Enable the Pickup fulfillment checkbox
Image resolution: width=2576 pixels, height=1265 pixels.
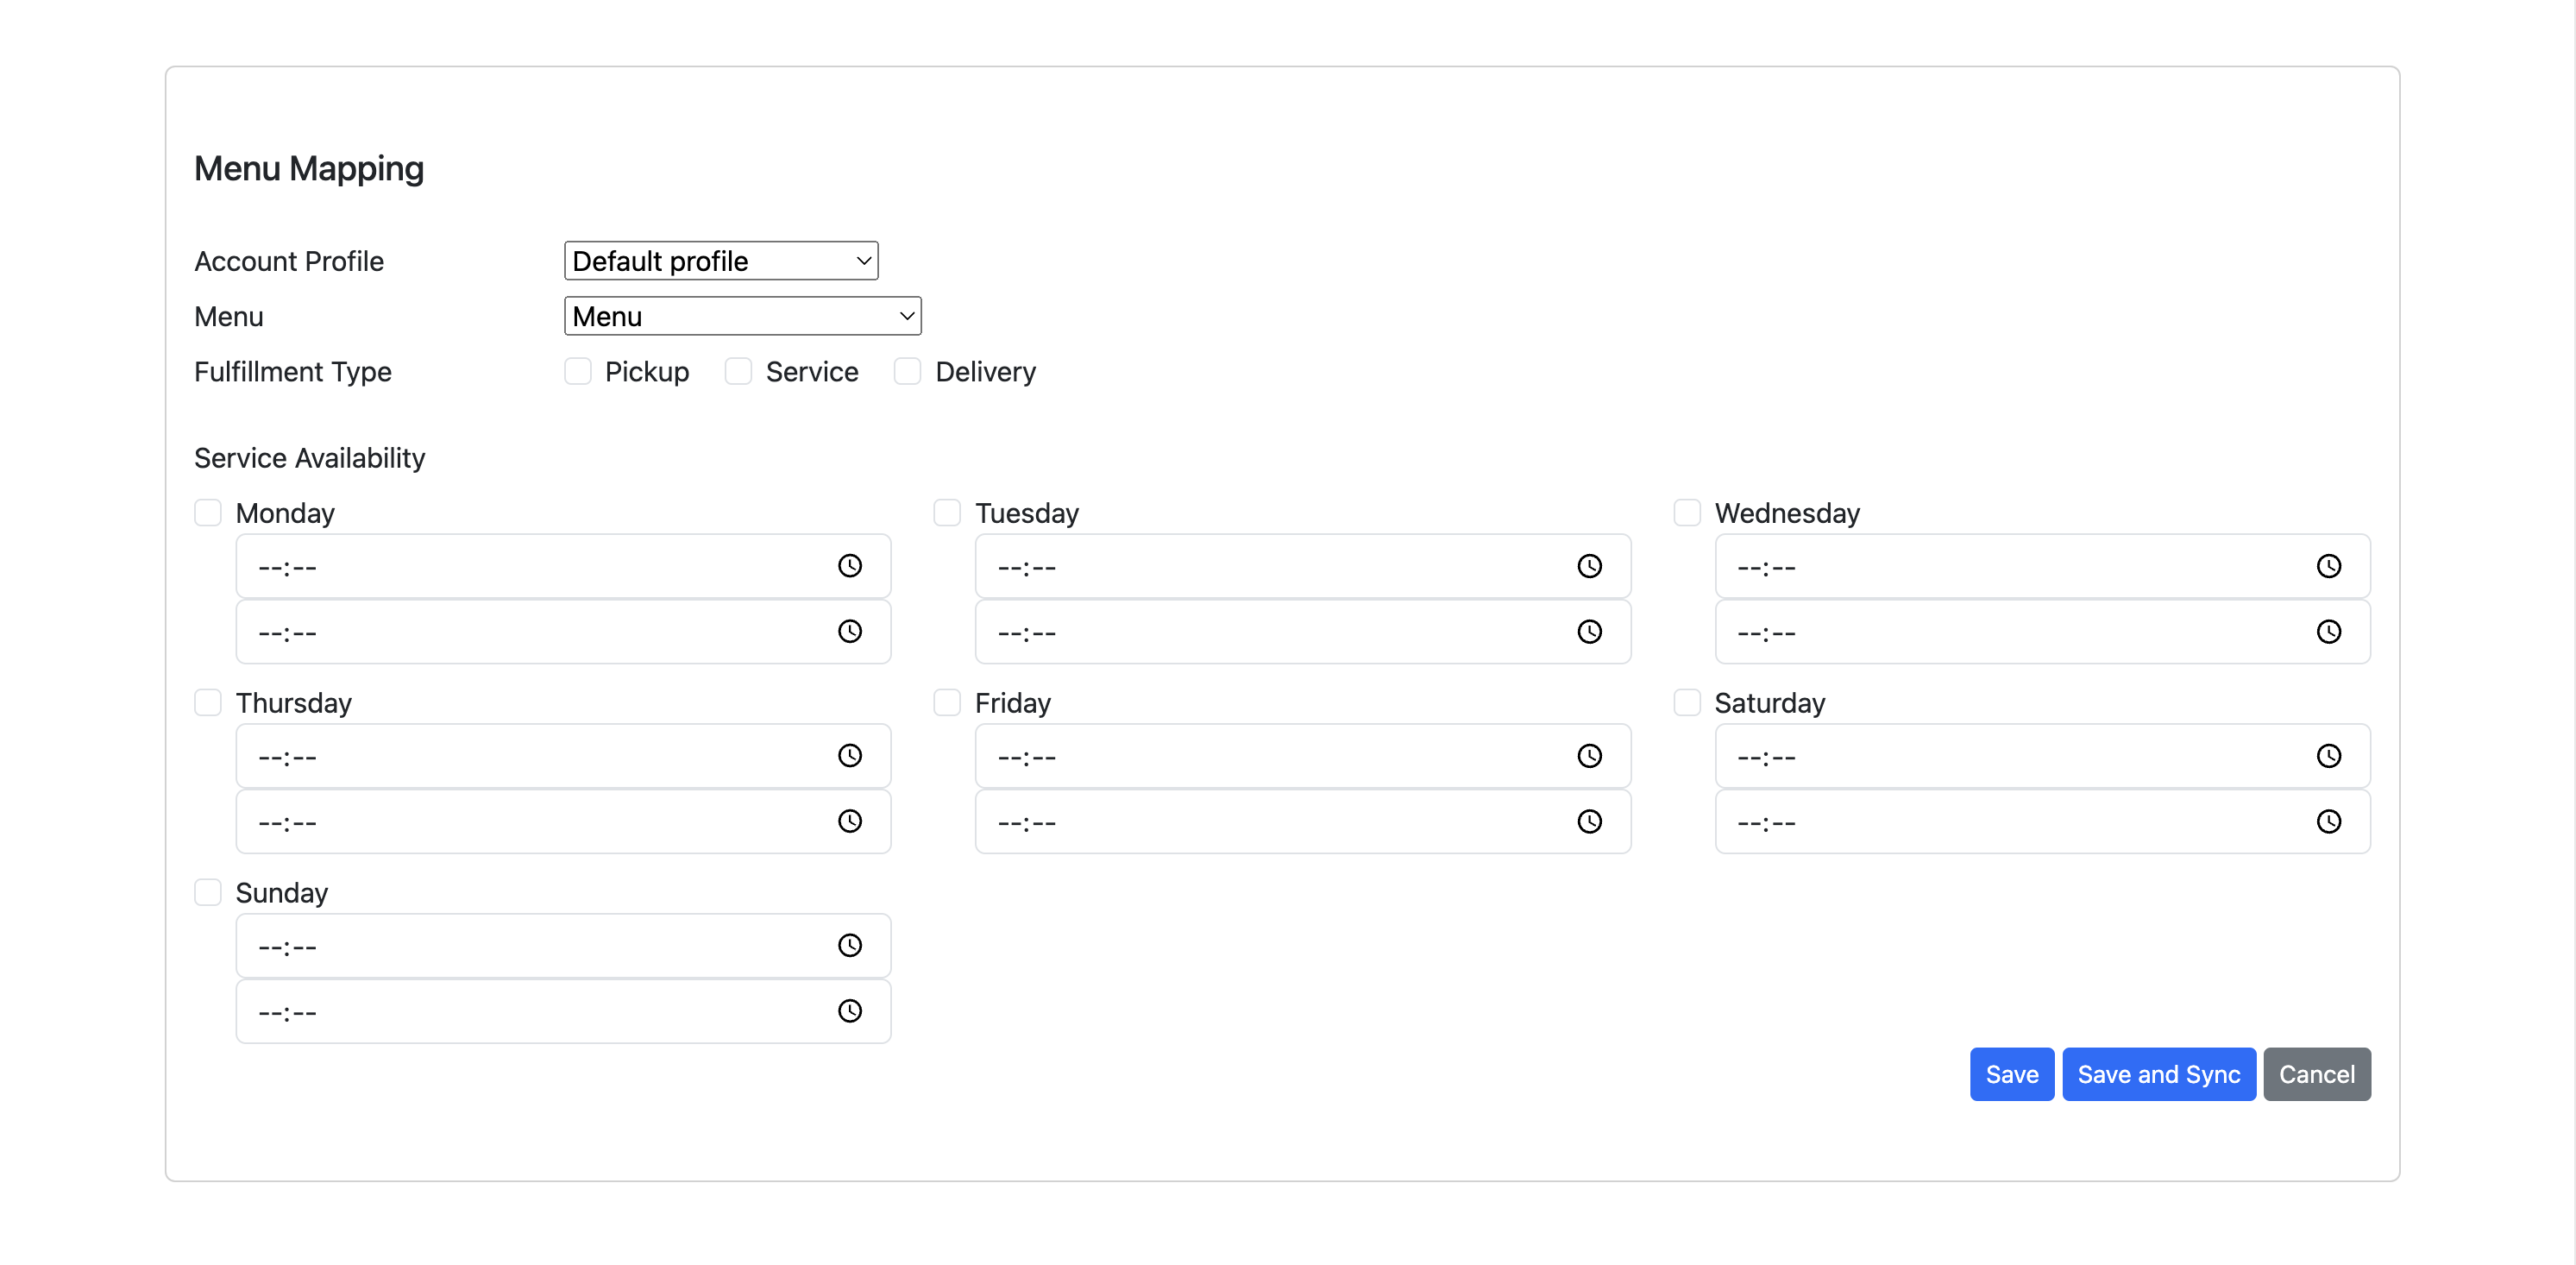click(x=578, y=371)
